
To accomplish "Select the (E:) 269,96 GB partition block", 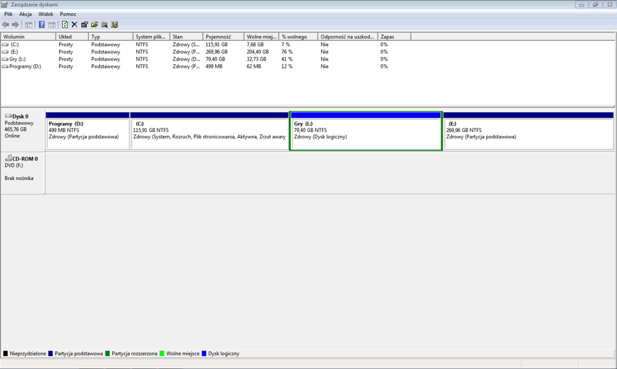I will click(x=528, y=131).
